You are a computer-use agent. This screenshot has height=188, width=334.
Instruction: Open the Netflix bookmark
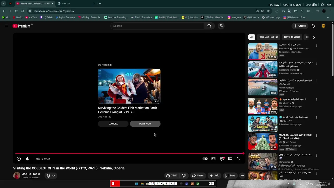[x=17, y=17]
